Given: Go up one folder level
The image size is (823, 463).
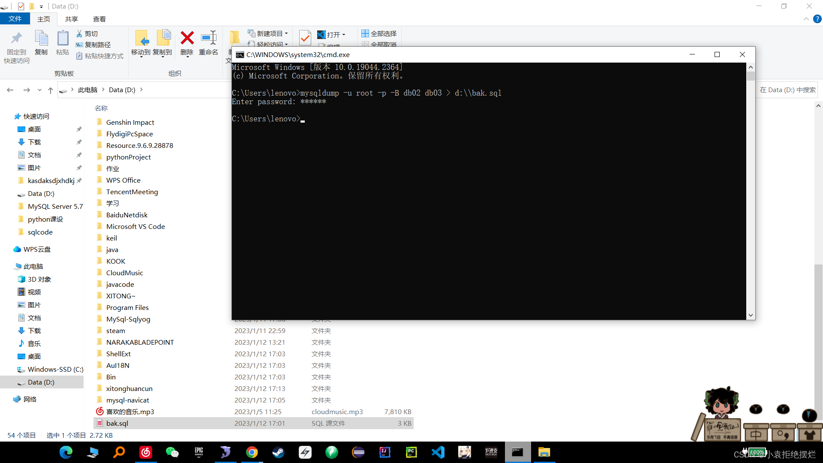Looking at the screenshot, I should [x=51, y=90].
